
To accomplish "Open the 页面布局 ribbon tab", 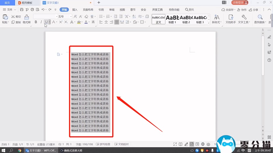I will coord(88,10).
